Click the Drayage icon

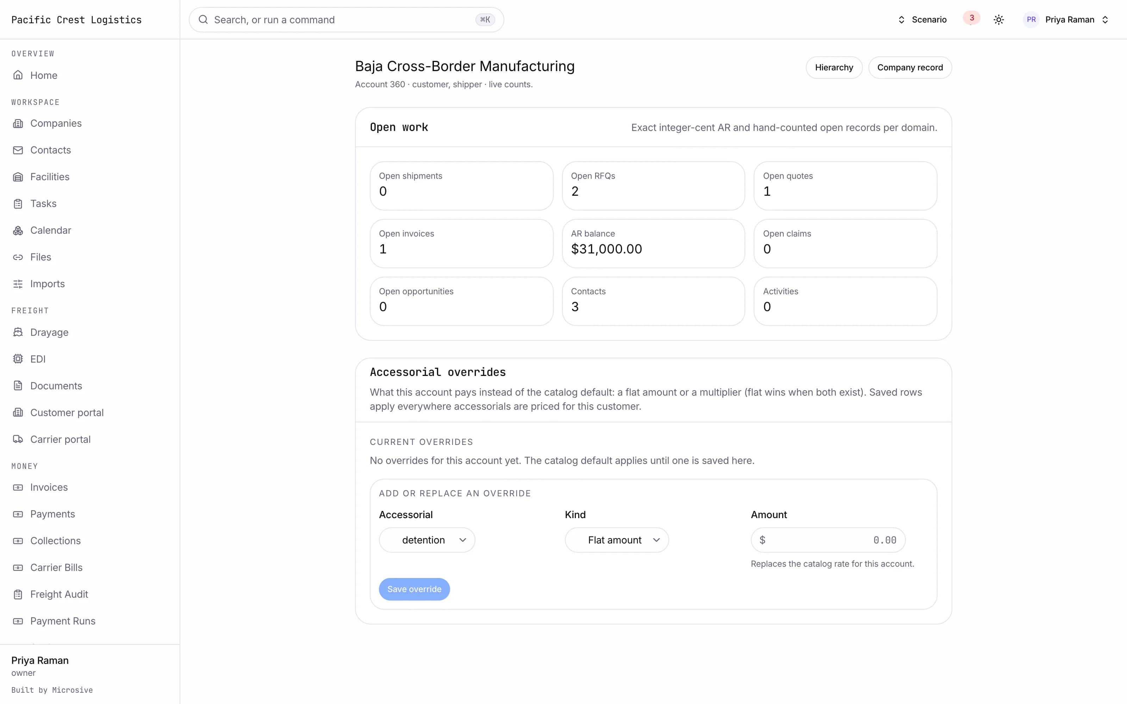18,332
